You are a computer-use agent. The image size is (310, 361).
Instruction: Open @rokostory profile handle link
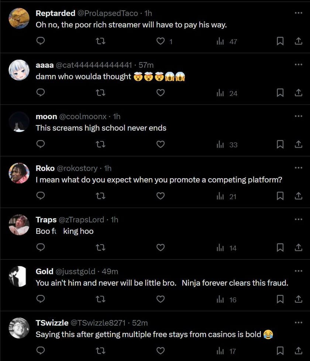(77, 168)
